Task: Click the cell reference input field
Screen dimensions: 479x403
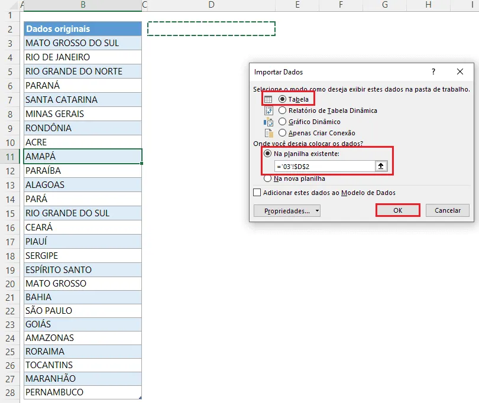Action: point(325,167)
